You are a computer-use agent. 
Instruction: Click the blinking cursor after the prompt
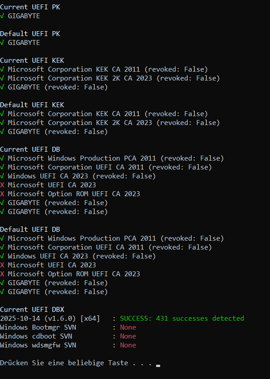coord(158,365)
